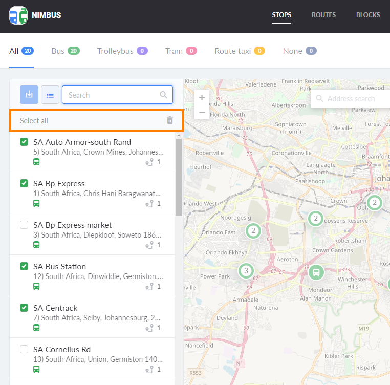Click the trash delete icon
Viewport: 390px width, 385px height.
pyautogui.click(x=170, y=120)
